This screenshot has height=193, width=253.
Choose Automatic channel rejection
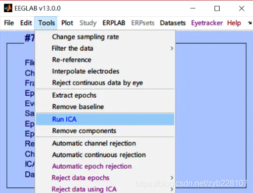pos(105,143)
